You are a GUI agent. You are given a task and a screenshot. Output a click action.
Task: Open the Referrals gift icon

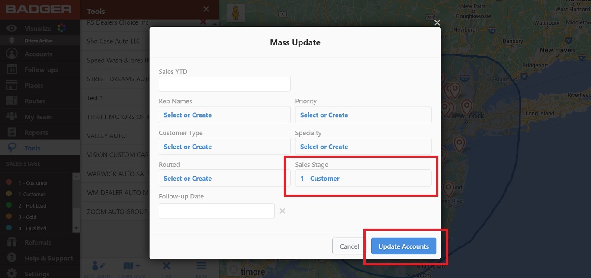[x=12, y=243]
